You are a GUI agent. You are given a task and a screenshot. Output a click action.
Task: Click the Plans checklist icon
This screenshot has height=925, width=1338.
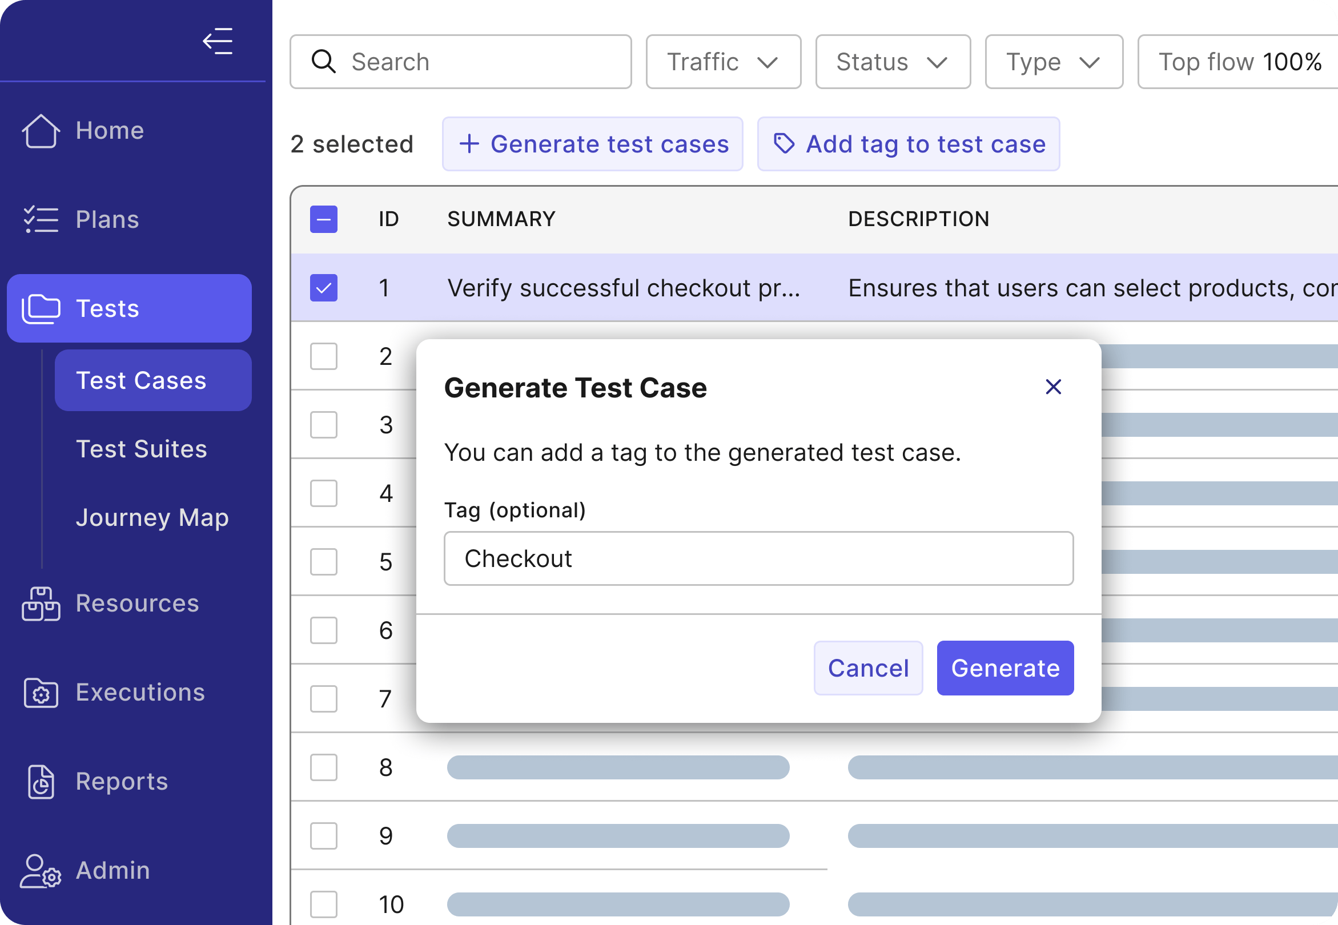tap(41, 220)
